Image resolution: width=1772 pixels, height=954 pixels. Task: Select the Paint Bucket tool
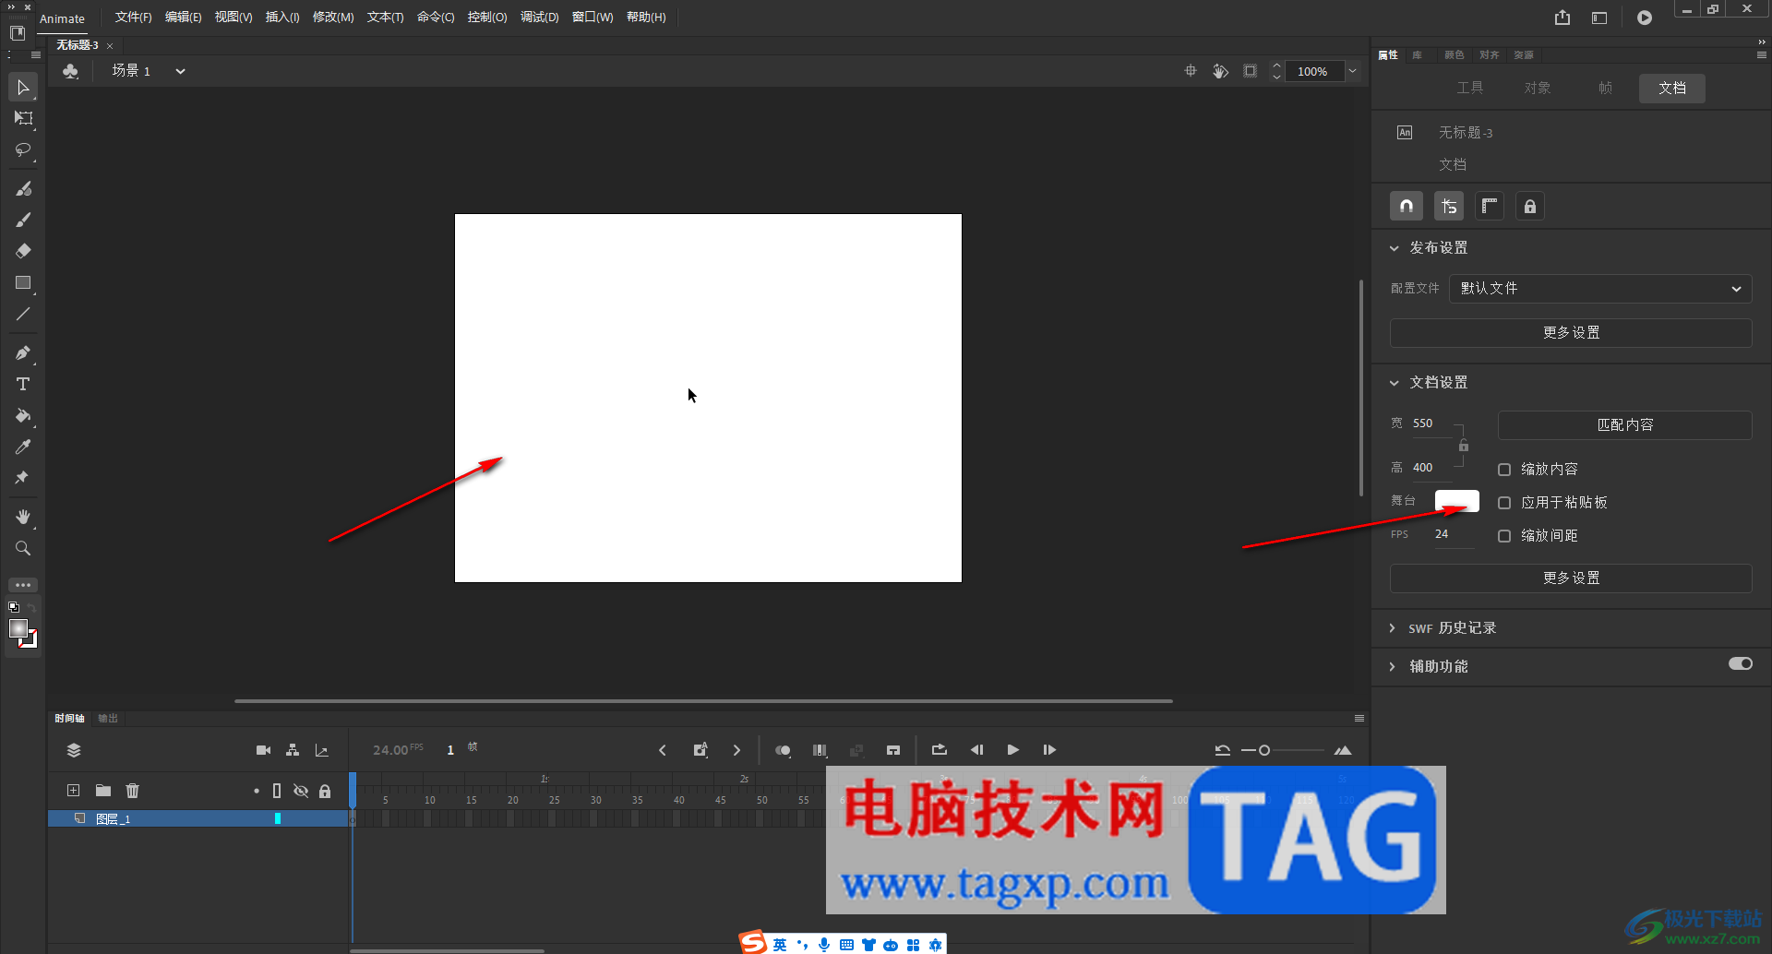tap(23, 415)
